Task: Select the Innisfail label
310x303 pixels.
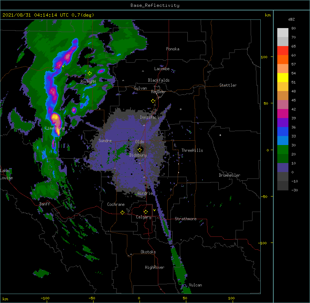Action: [x=149, y=117]
